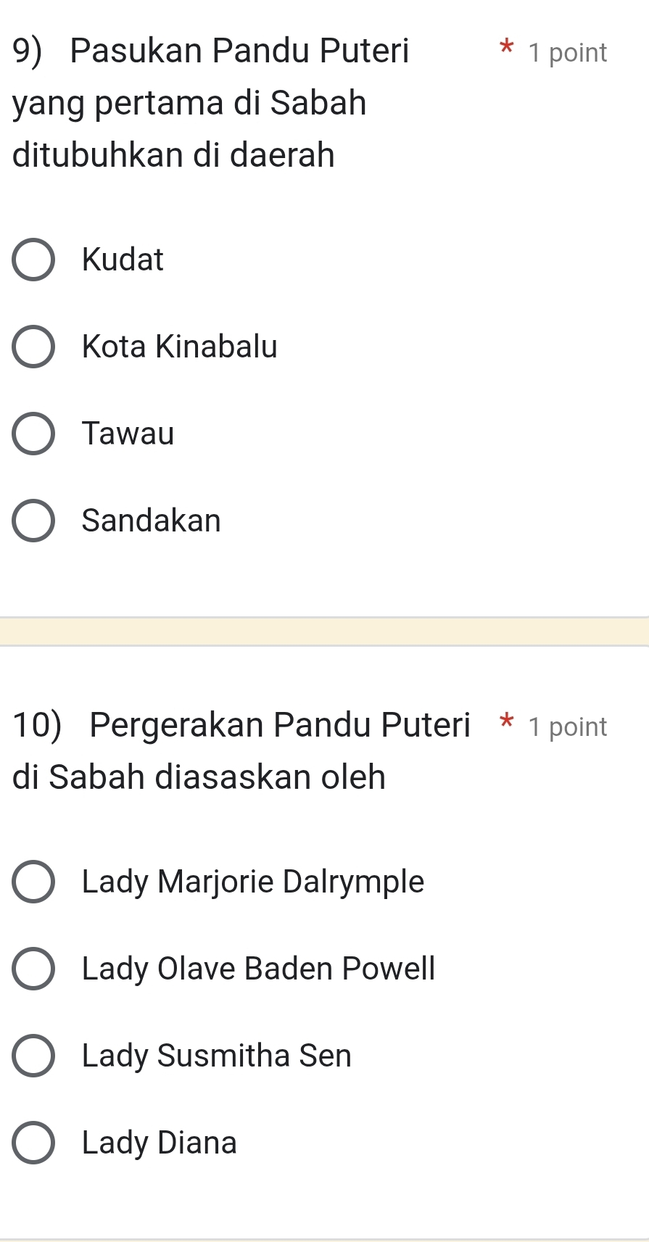Choose the Kota Kinabalu radio button

pyautogui.click(x=33, y=347)
